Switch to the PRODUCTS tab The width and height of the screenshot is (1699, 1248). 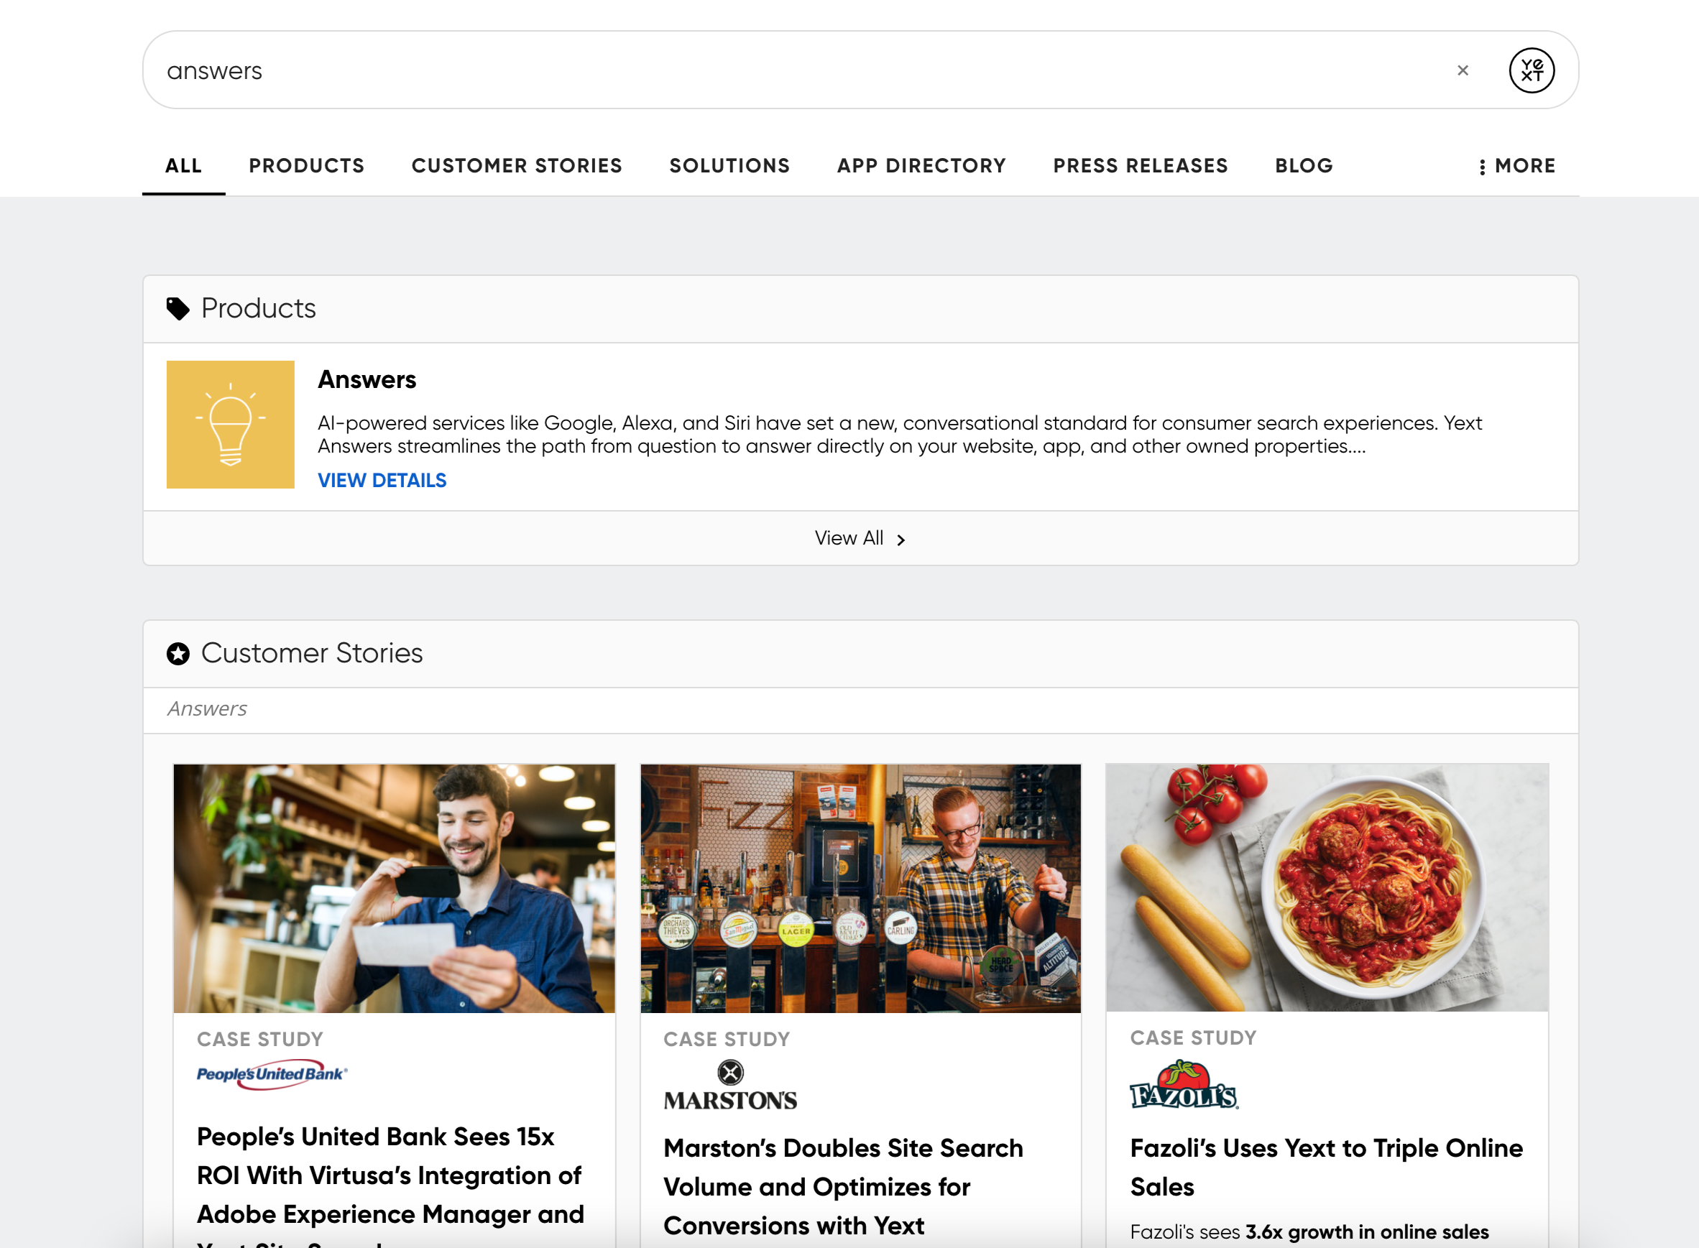[x=307, y=165]
